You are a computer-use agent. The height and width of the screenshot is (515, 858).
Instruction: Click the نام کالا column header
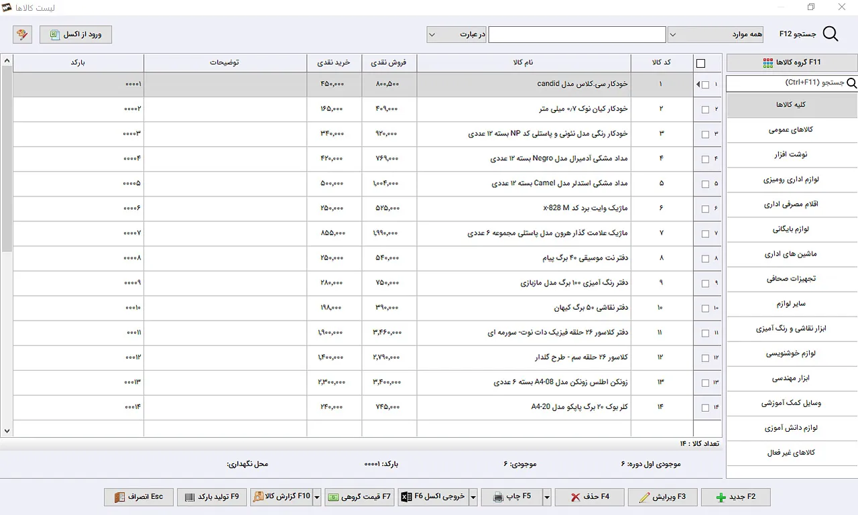tap(524, 63)
